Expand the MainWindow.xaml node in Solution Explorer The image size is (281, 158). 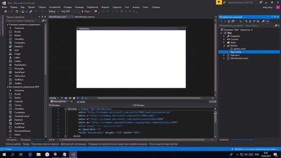point(224,58)
